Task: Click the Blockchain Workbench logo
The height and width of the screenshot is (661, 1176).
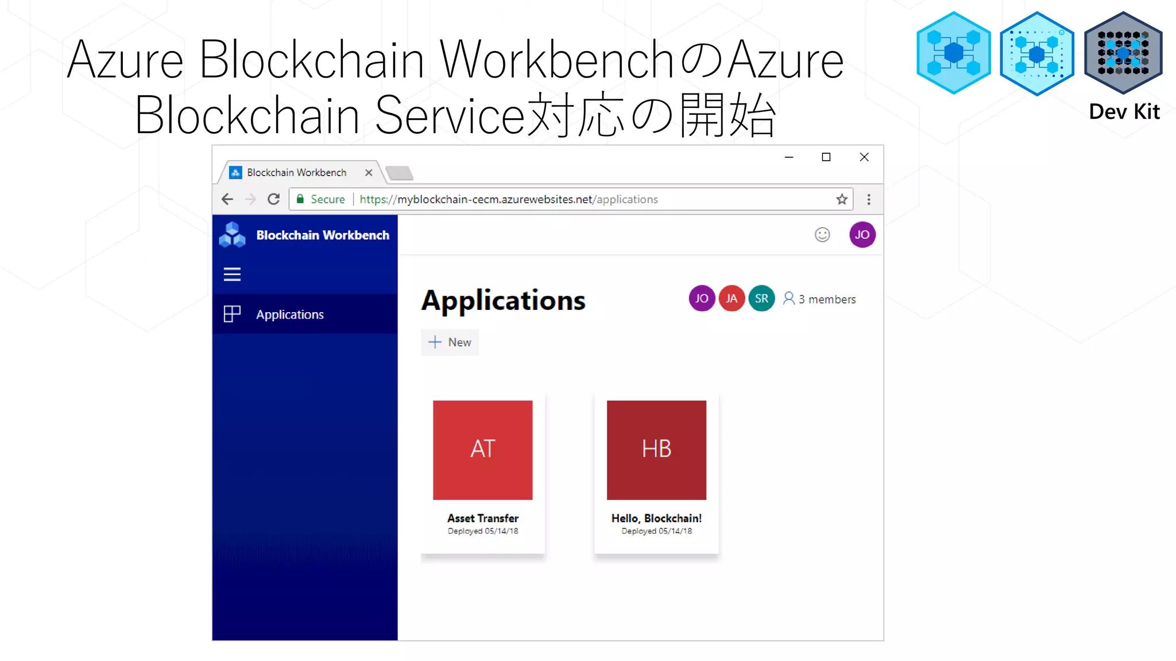Action: pyautogui.click(x=232, y=235)
